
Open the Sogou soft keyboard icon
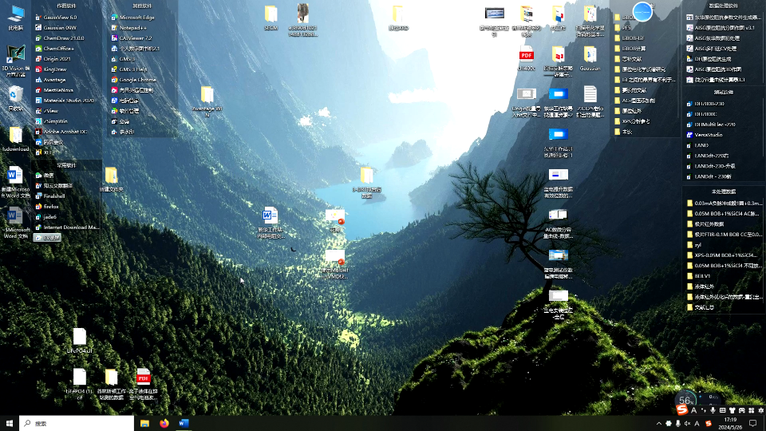(x=723, y=410)
